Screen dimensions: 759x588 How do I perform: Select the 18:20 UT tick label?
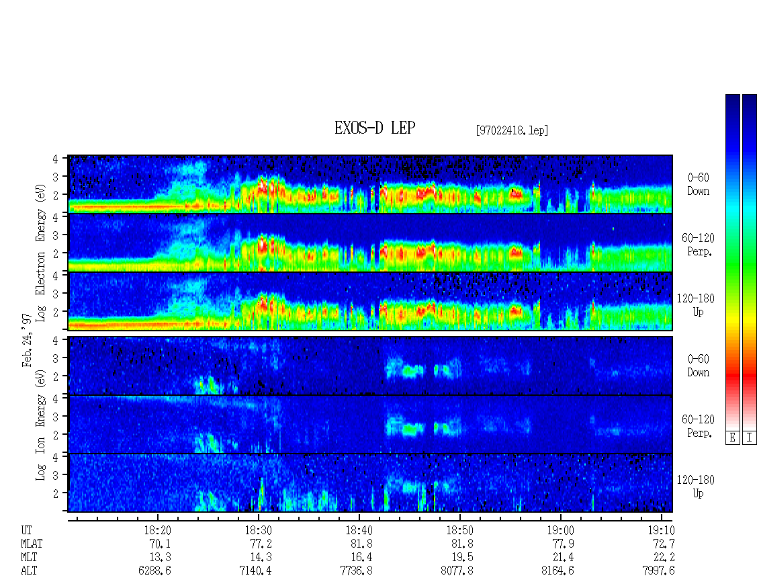(x=159, y=530)
